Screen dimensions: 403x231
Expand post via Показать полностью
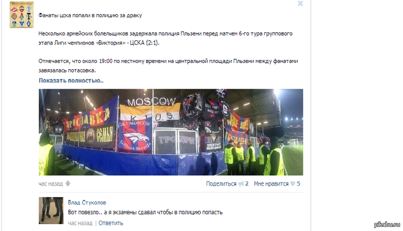[71, 81]
